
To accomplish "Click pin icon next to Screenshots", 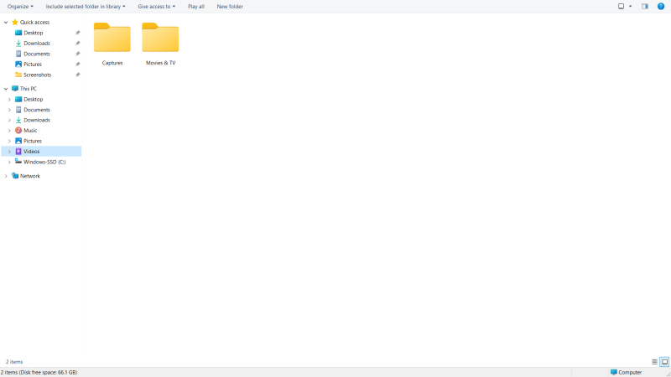I will point(77,75).
